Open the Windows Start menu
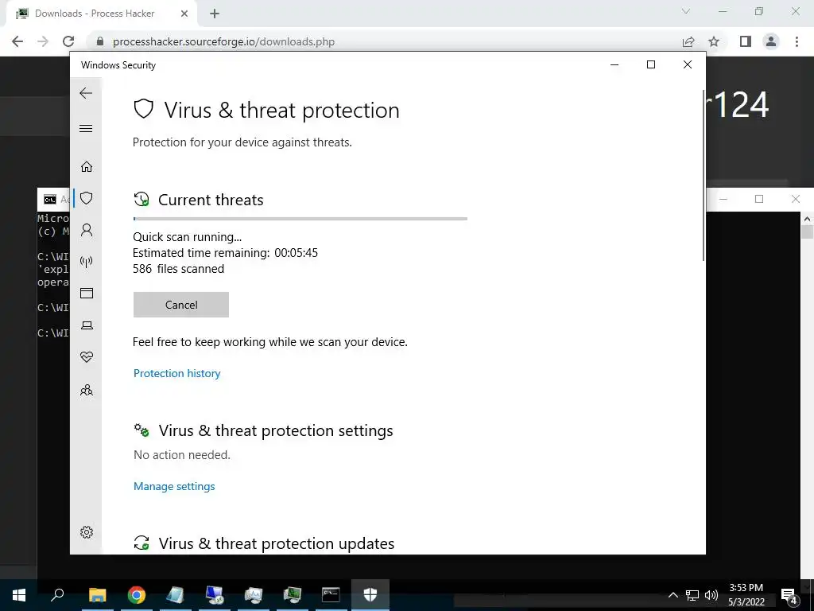814x611 pixels. click(x=19, y=595)
